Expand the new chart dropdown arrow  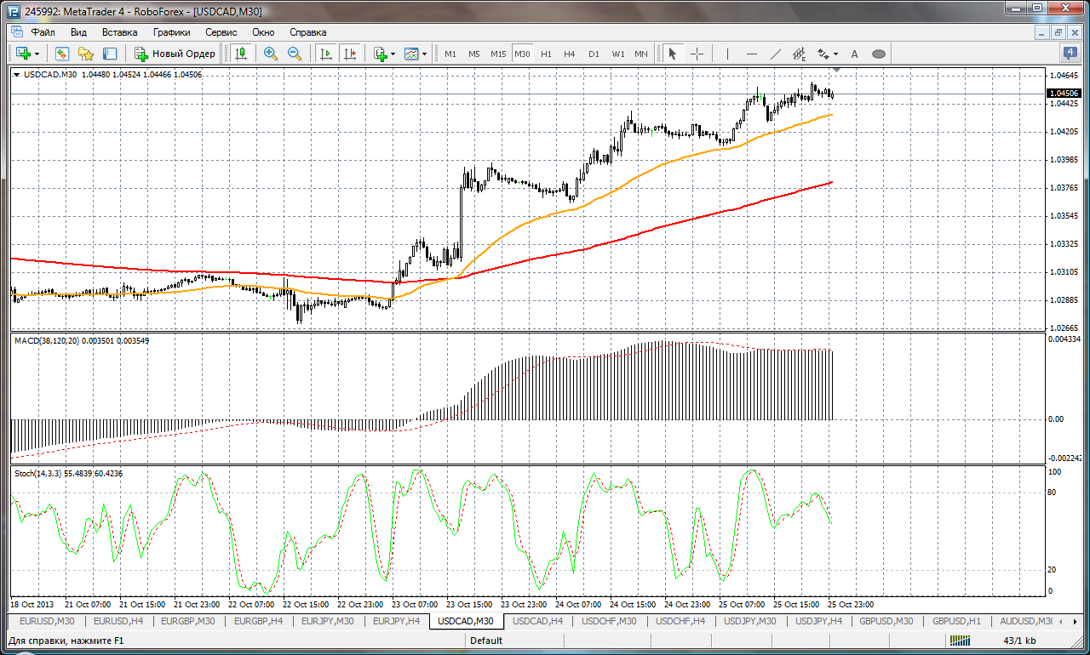pos(37,54)
